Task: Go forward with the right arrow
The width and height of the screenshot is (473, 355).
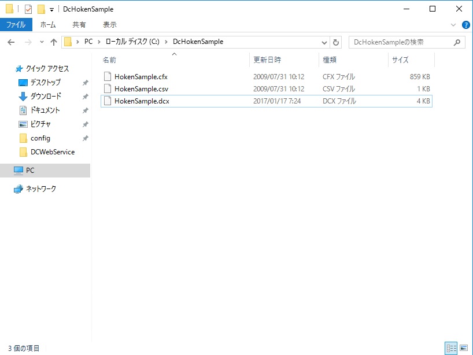Action: click(x=28, y=42)
